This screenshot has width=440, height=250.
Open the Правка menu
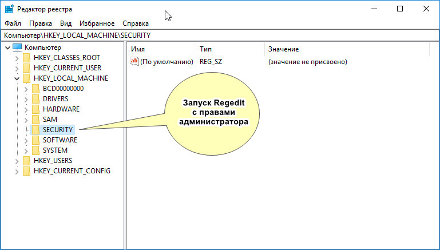tap(41, 23)
